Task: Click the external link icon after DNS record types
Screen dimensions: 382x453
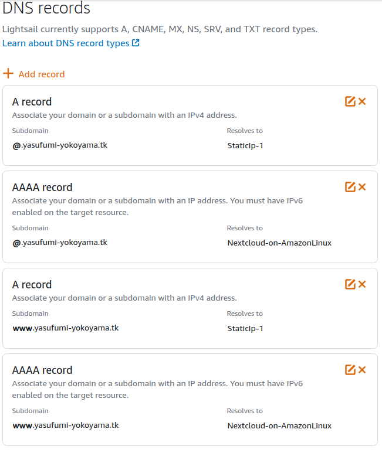Action: pyautogui.click(x=136, y=43)
